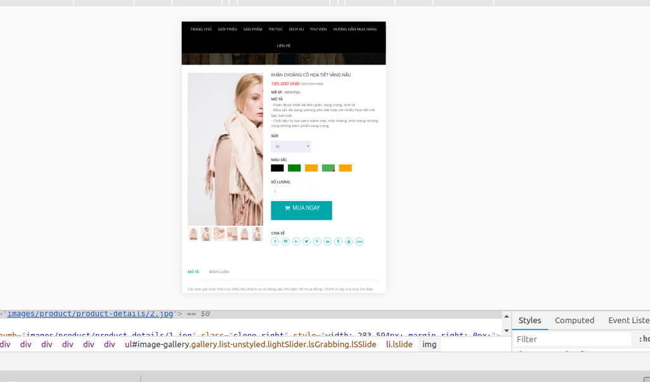Open the SẢN PHẨM menu item

click(253, 30)
